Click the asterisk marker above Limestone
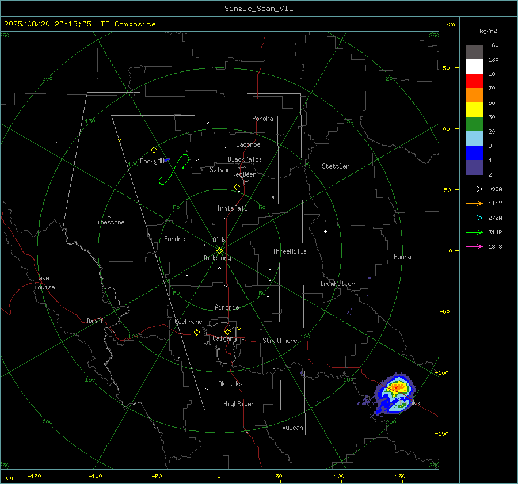This screenshot has height=484, width=518. pos(109,217)
